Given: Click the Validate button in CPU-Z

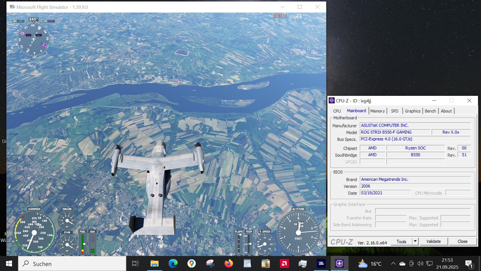Looking at the screenshot, I should click(434, 241).
